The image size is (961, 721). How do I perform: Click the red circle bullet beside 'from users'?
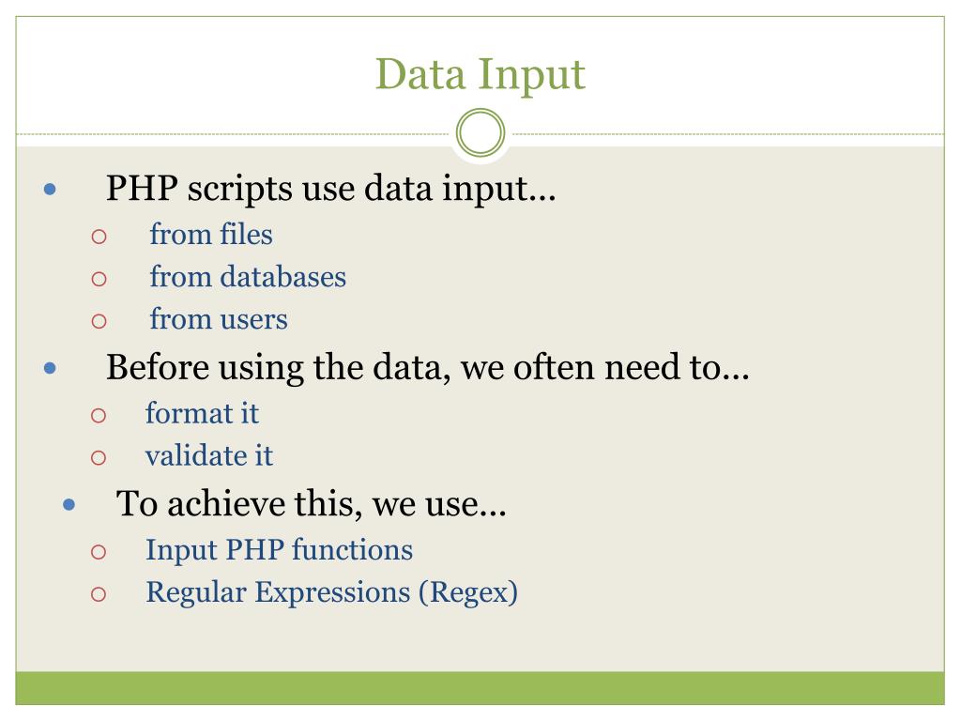coord(99,321)
